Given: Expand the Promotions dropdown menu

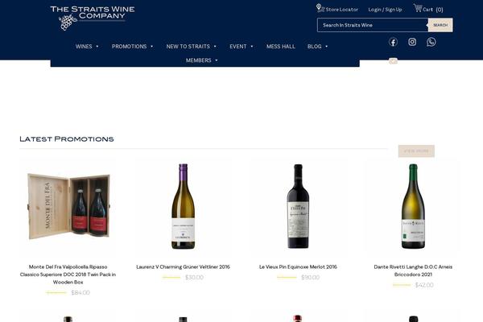Looking at the screenshot, I should [x=133, y=47].
